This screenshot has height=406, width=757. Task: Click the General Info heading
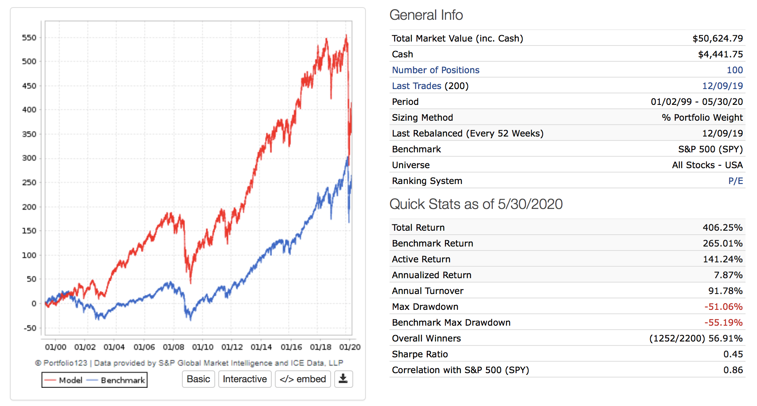[426, 15]
